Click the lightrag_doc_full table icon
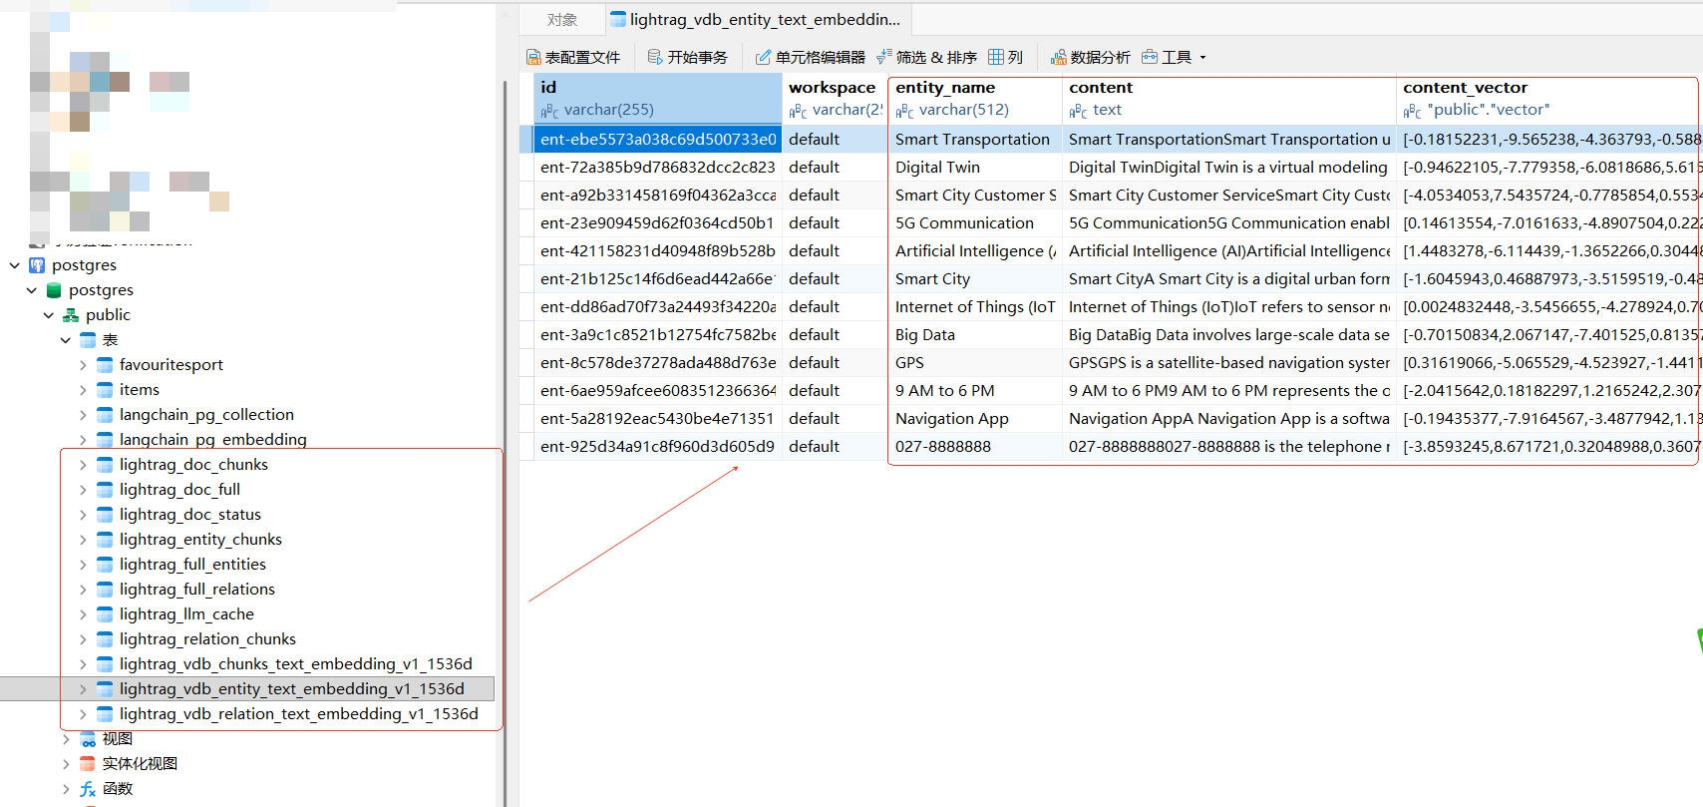1703x807 pixels. [x=105, y=490]
